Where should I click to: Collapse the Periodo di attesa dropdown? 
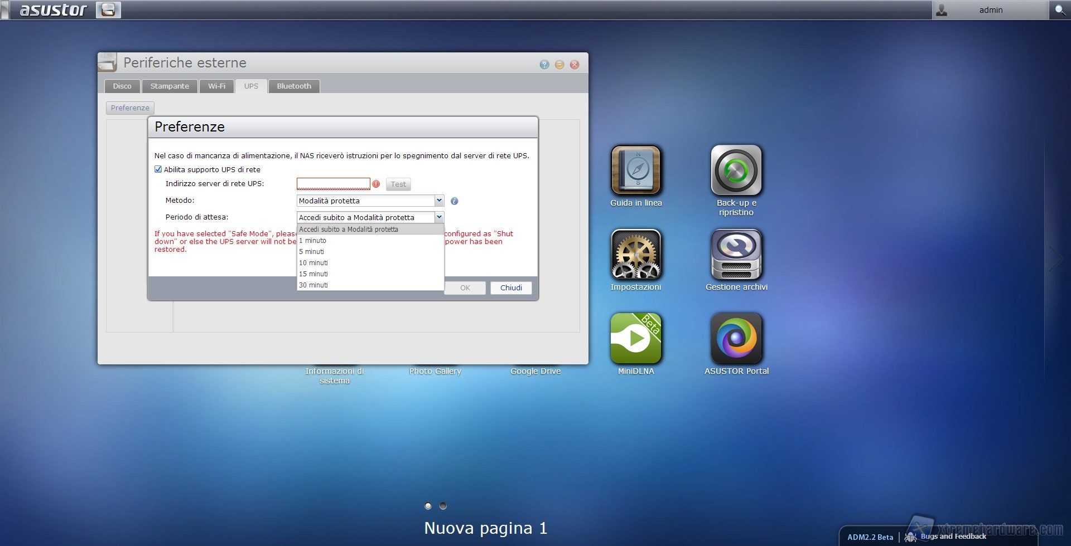click(439, 217)
